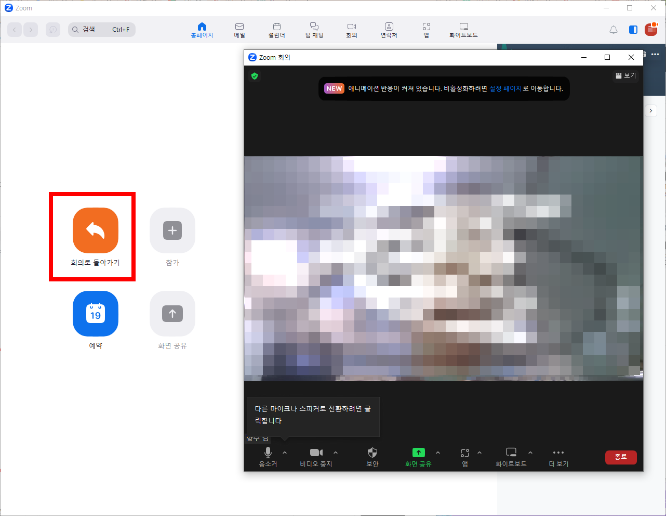Click the 참가 (Join) plus icon
The height and width of the screenshot is (516, 666).
(x=172, y=230)
